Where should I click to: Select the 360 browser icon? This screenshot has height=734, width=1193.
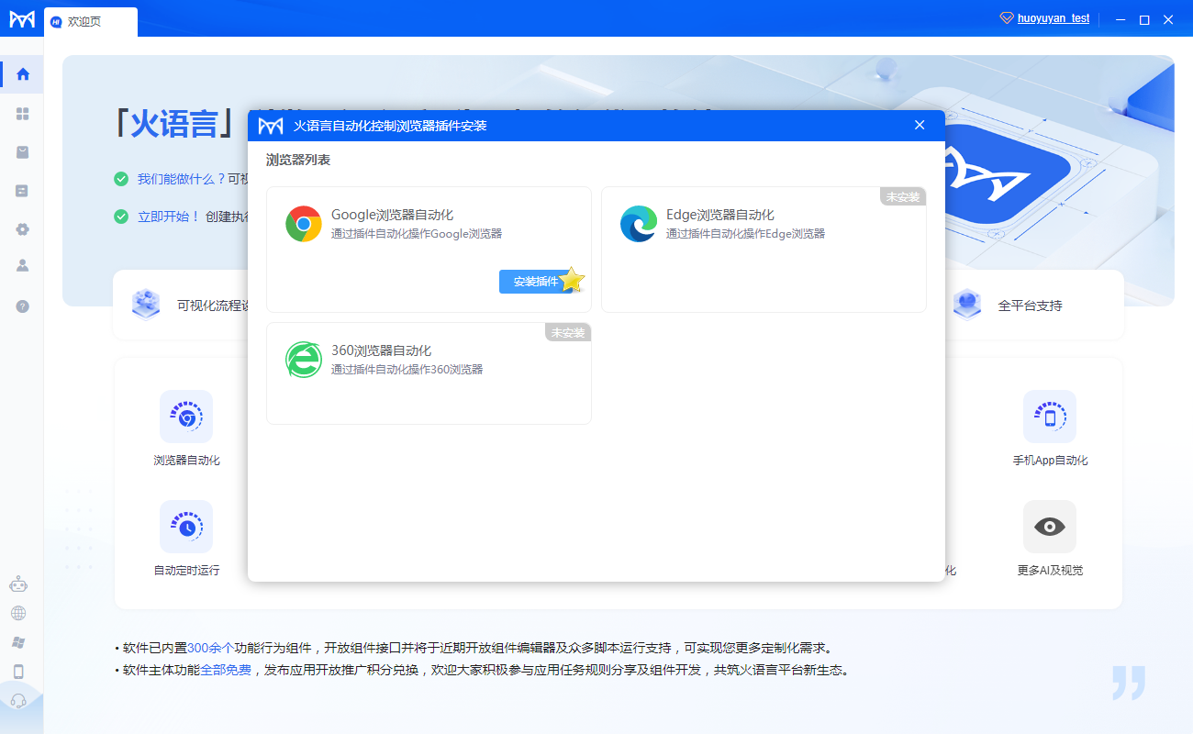[x=304, y=360]
